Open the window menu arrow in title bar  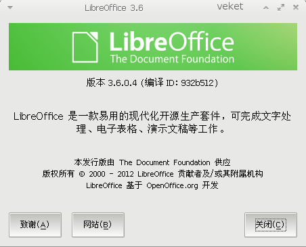[x=10, y=7]
